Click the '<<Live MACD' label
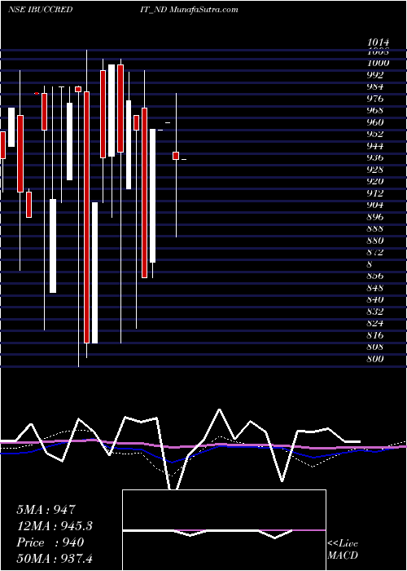This screenshot has width=407, height=571. pos(343,550)
